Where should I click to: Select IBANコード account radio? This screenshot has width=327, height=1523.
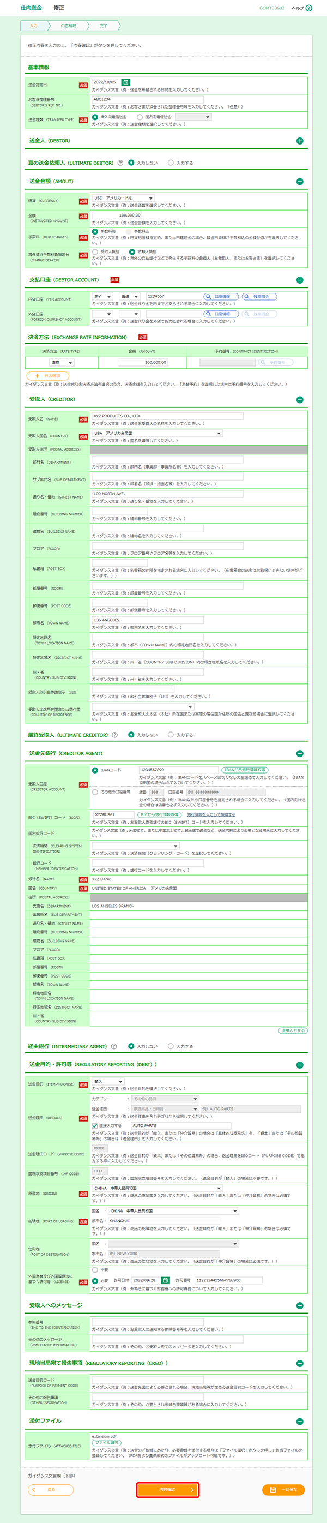tap(95, 770)
